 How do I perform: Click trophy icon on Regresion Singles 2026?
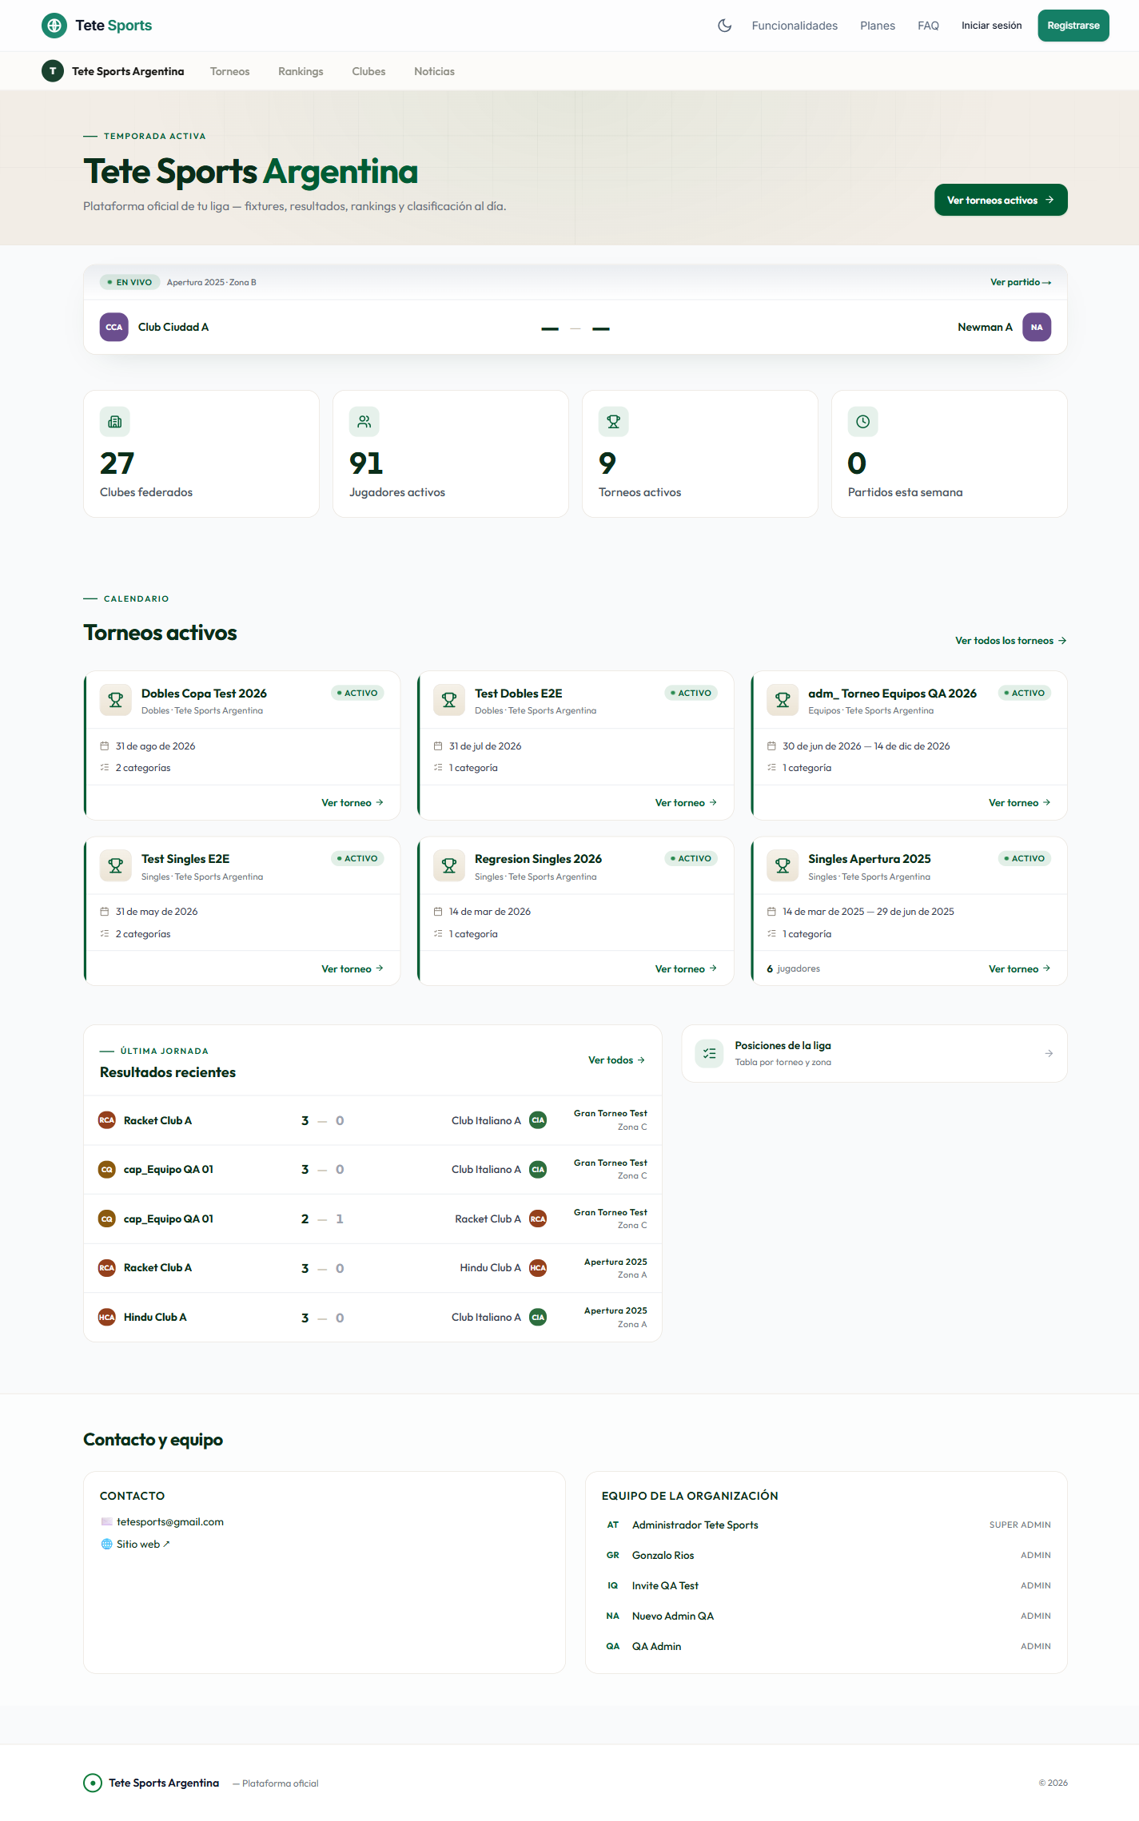449,866
